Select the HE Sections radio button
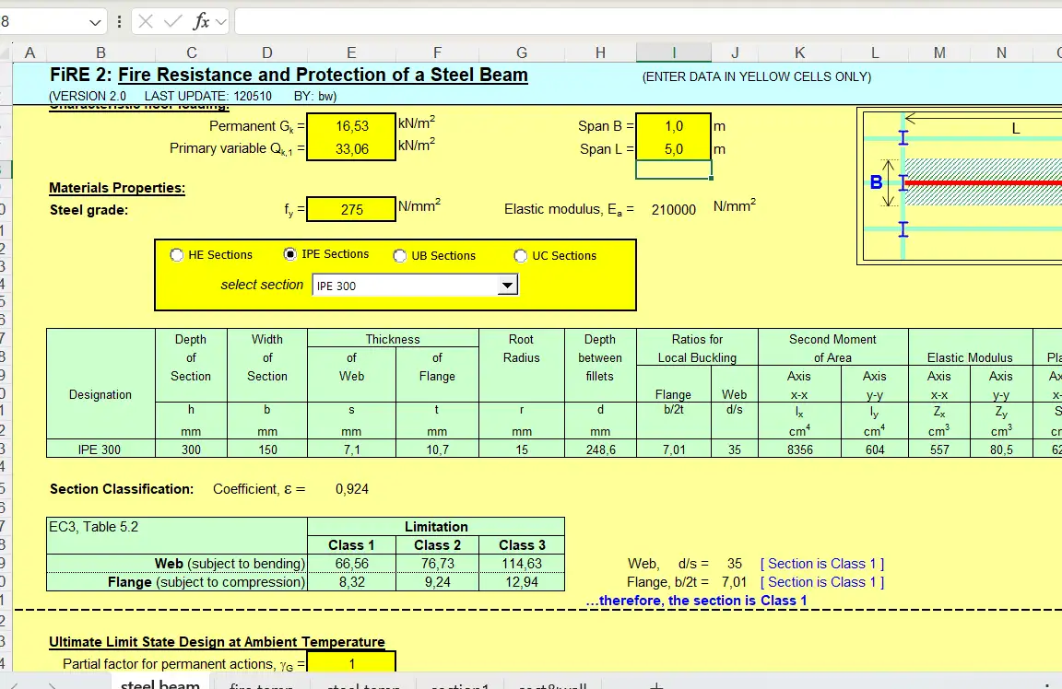Screen dimensions: 1062x689 (177, 255)
